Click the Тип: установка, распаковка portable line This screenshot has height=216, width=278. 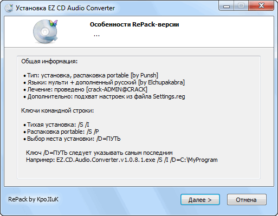click(x=91, y=75)
